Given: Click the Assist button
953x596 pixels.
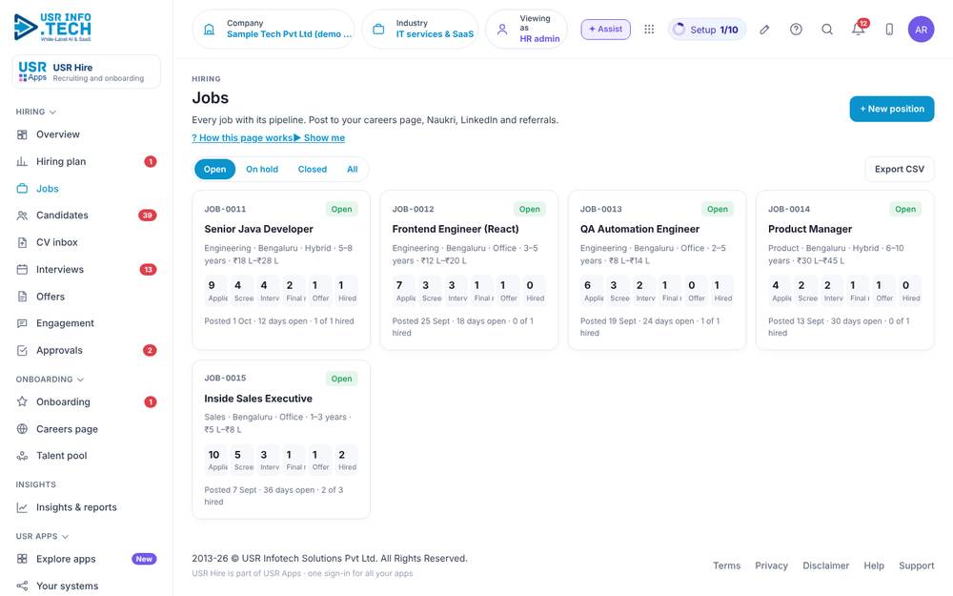Looking at the screenshot, I should [605, 30].
